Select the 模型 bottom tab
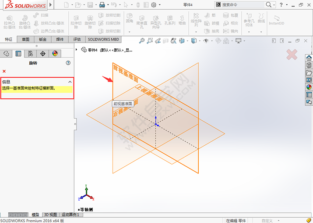 [35, 215]
